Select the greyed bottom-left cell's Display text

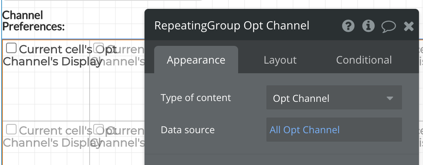pyautogui.click(x=59, y=136)
